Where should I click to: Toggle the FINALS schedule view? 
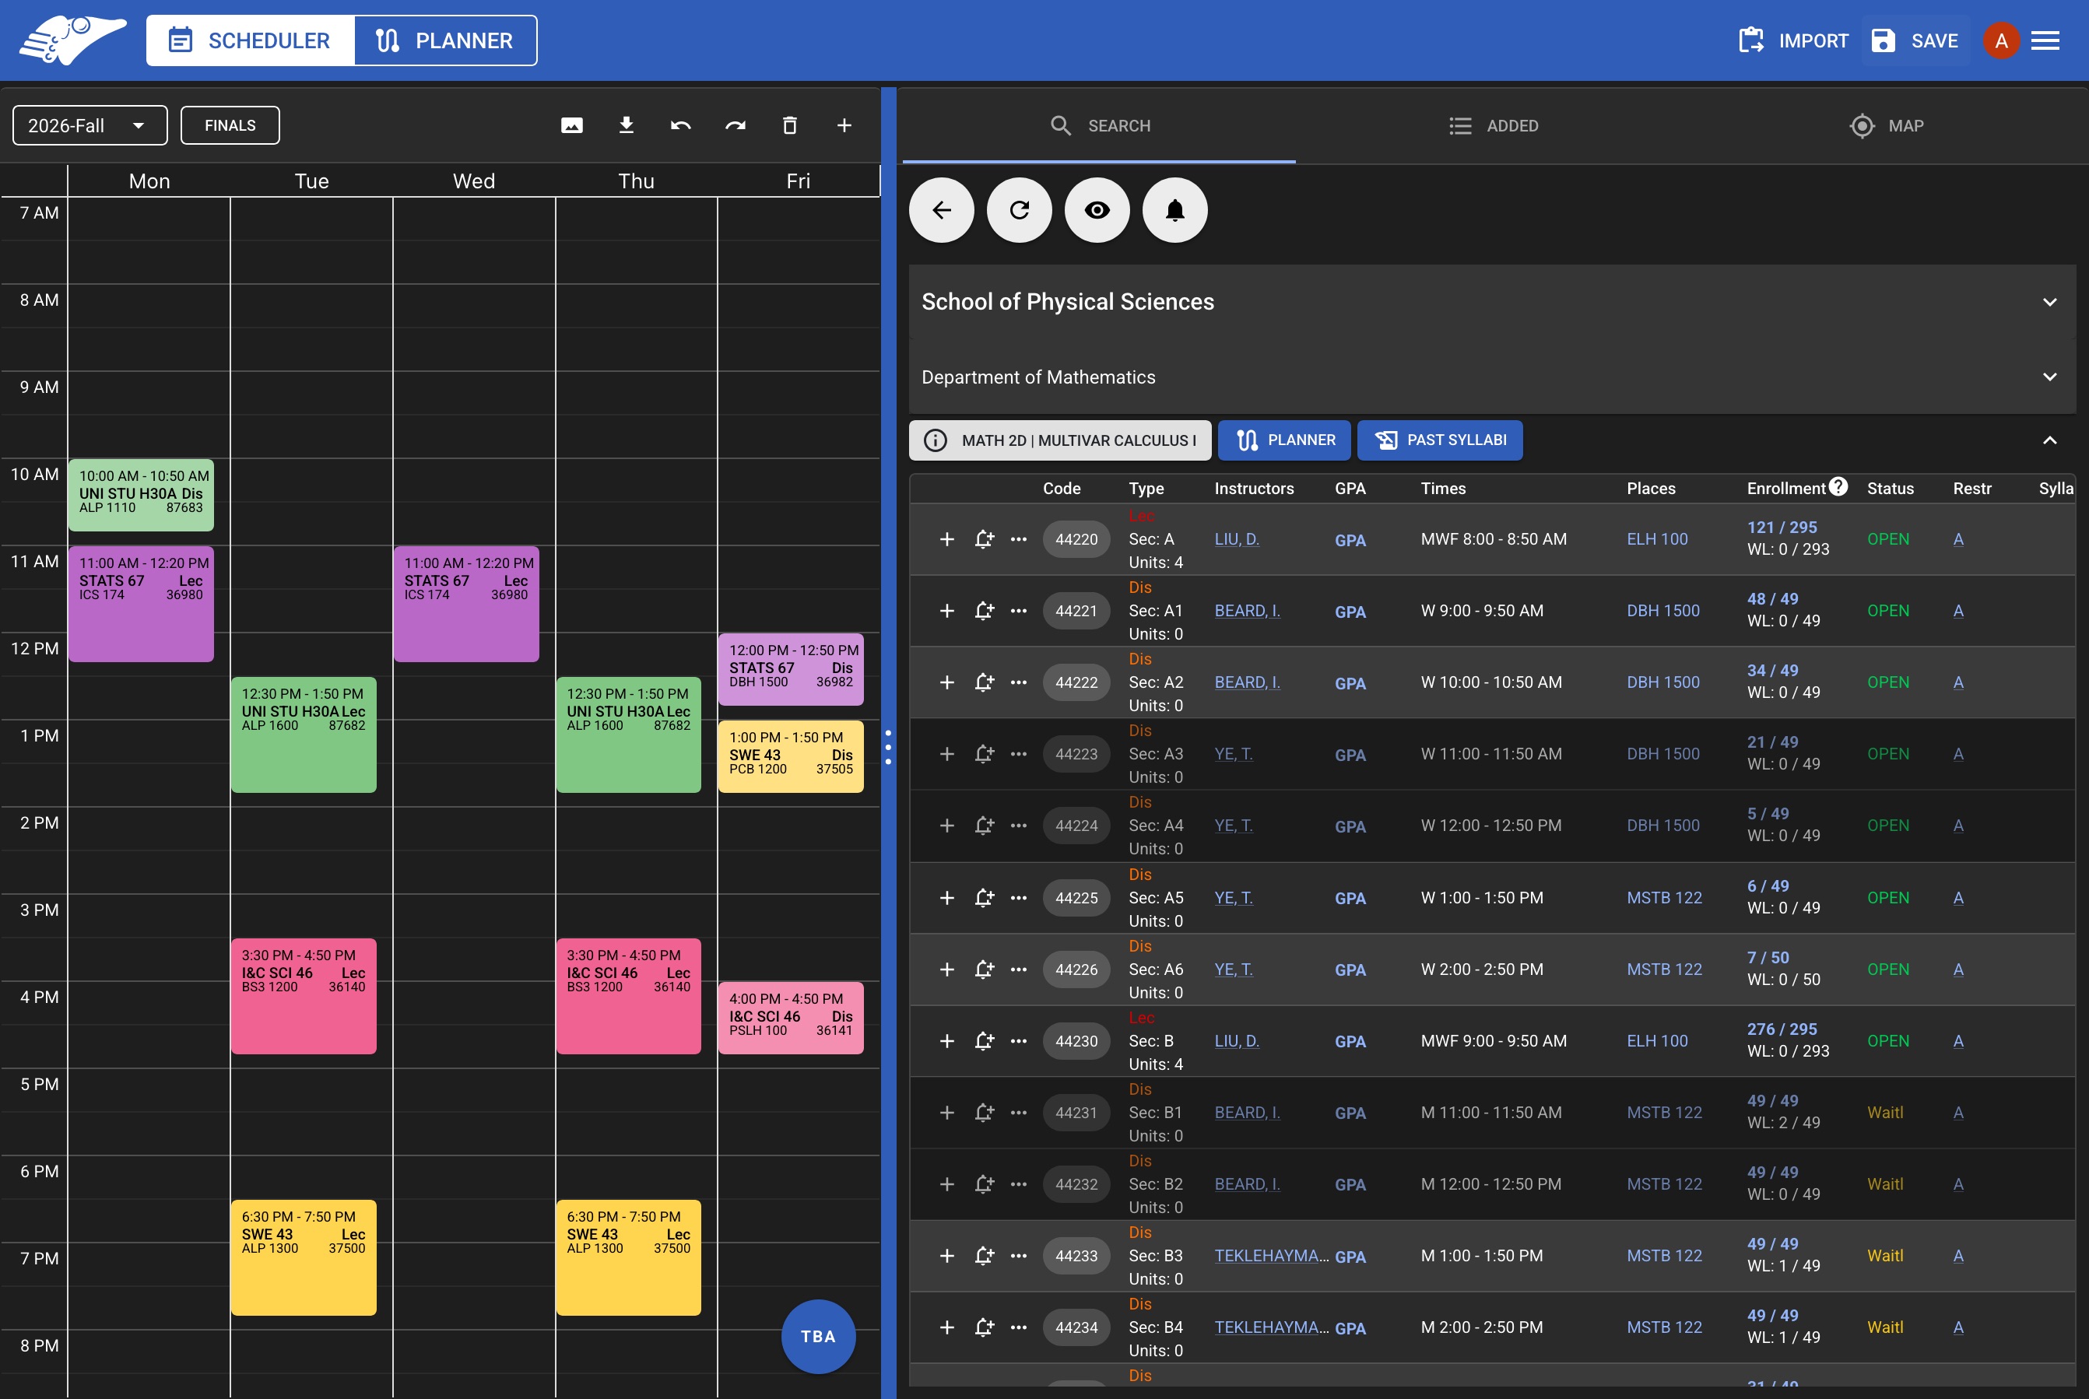pos(230,126)
